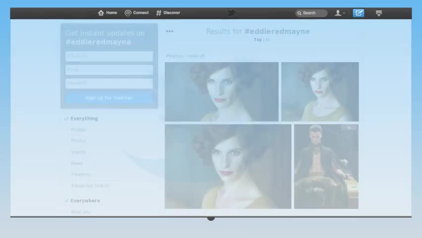Open the user account dropdown
Viewport: 422px width, 238px height.
(340, 13)
